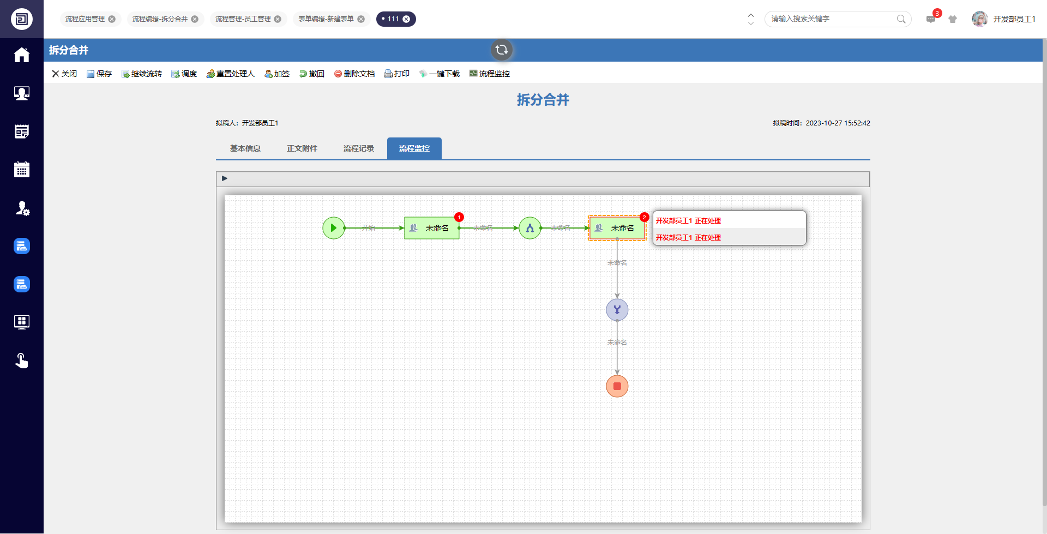The width and height of the screenshot is (1047, 534).
Task: Click the 重置处理人 toolbar button
Action: click(231, 74)
